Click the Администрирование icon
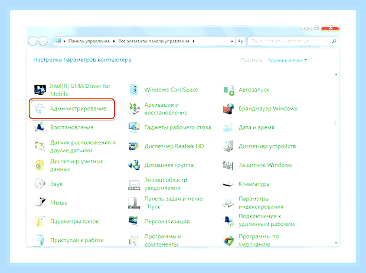 (x=40, y=108)
